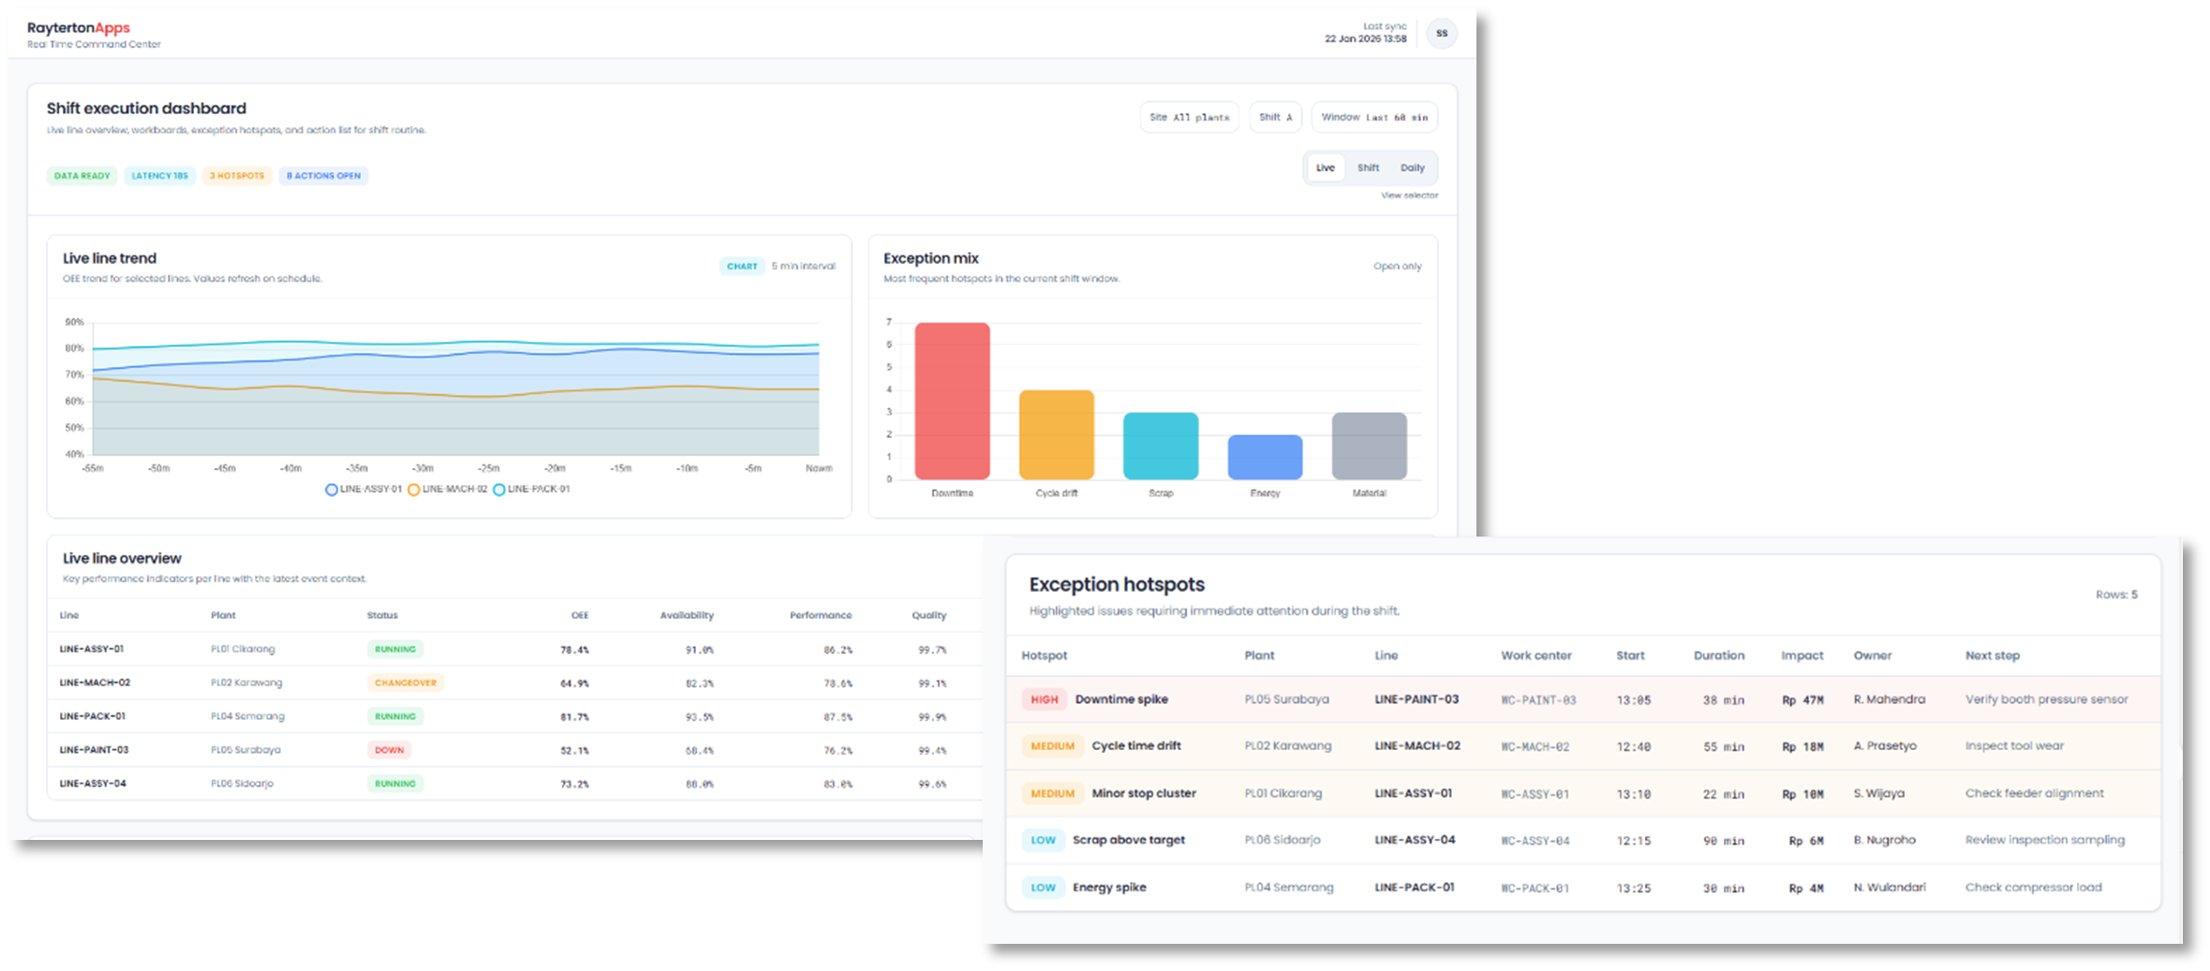Click the 3 HOTSPOTS badge
Image resolution: width=2210 pixels, height=971 pixels.
(236, 175)
